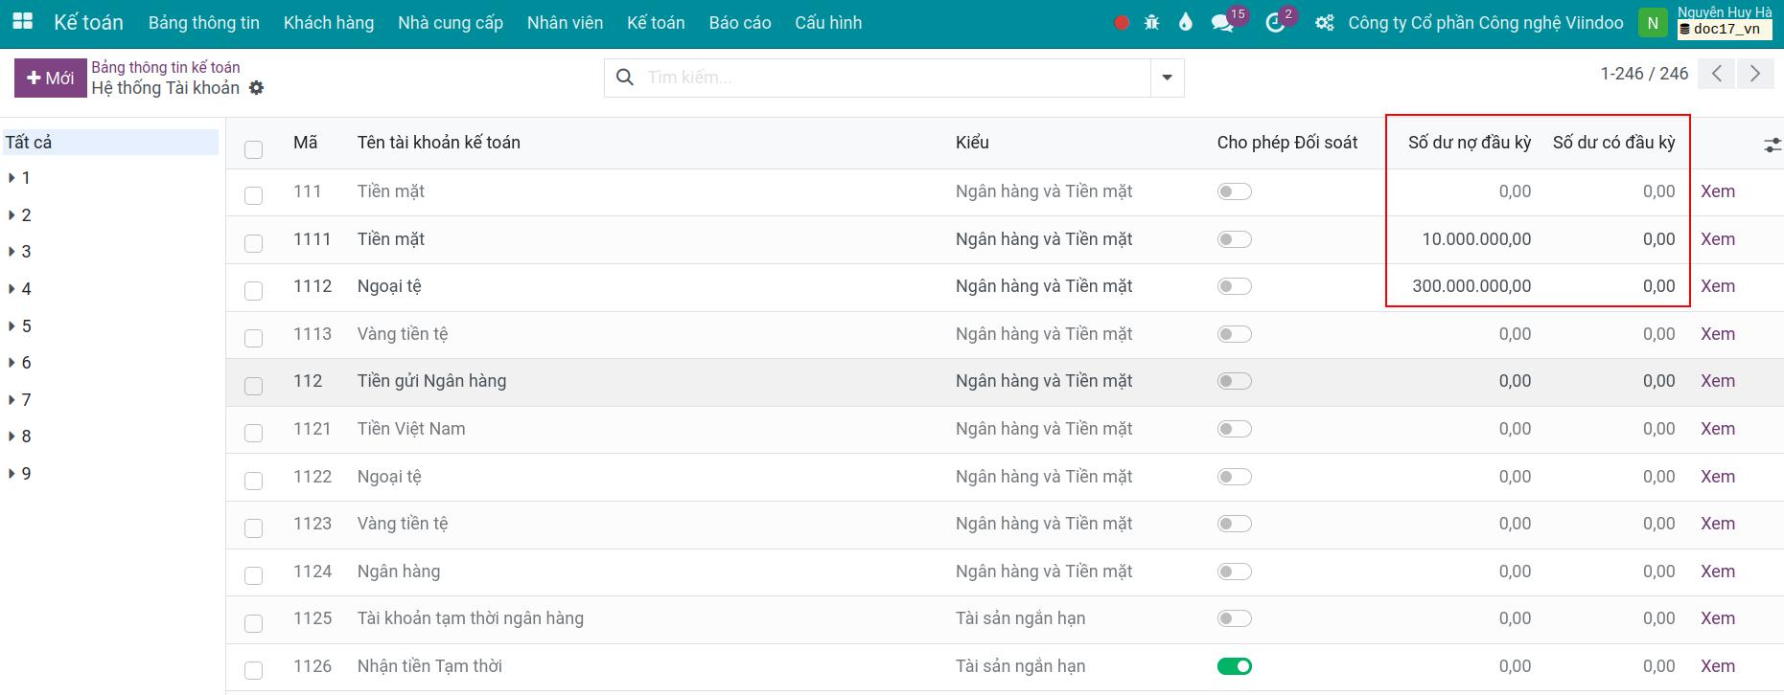The width and height of the screenshot is (1784, 695).
Task: Click opening debit 300.000.000,00 cell
Action: pos(1471,286)
